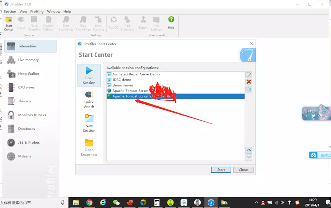Open WeChat from the taskbar
Viewport: 331px width, 208px height.
tap(116, 202)
